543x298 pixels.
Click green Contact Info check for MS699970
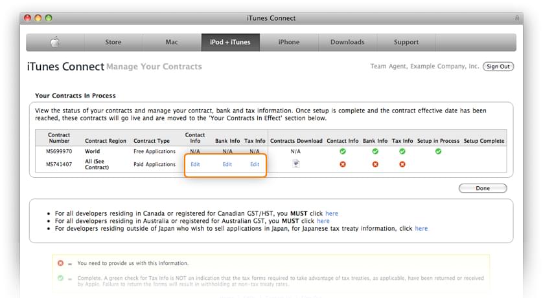point(343,151)
